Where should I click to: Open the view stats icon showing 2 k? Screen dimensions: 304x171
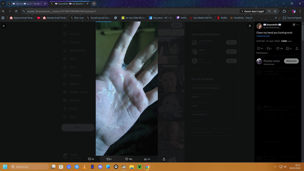coord(145,159)
